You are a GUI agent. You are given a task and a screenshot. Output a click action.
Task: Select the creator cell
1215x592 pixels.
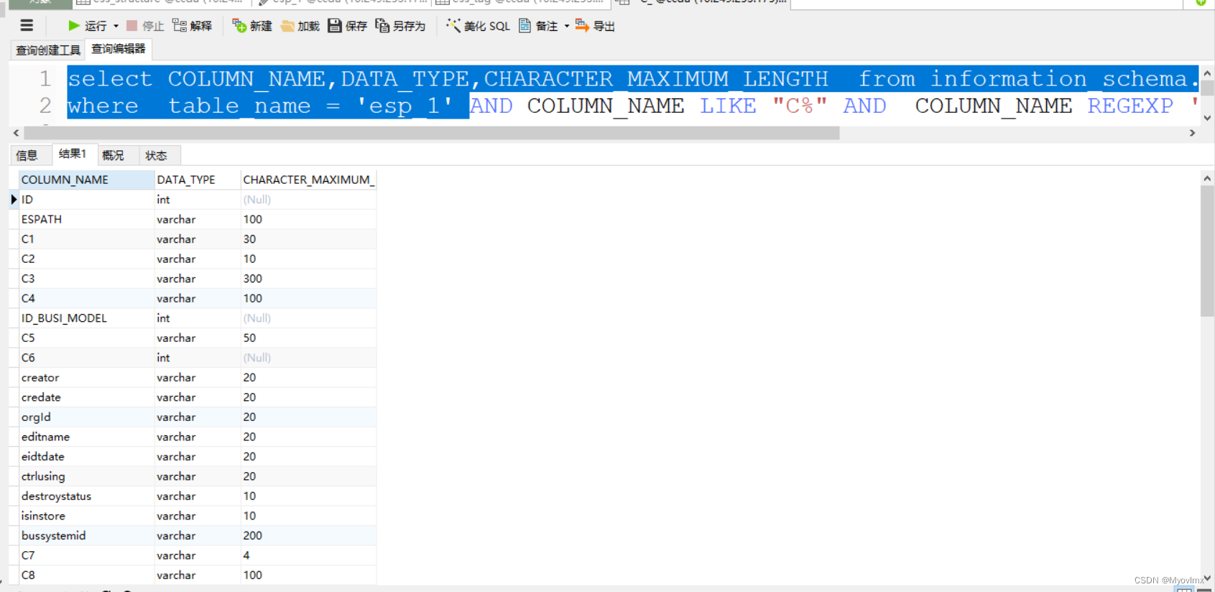click(x=86, y=377)
